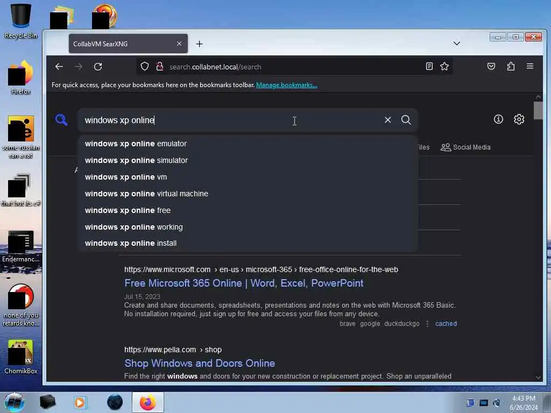Image resolution: width=551 pixels, height=413 pixels.
Task: Open the extensions puzzle icon
Action: [511, 66]
